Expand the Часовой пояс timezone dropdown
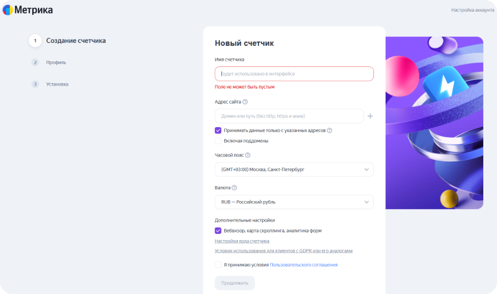This screenshot has width=497, height=294. (x=294, y=169)
